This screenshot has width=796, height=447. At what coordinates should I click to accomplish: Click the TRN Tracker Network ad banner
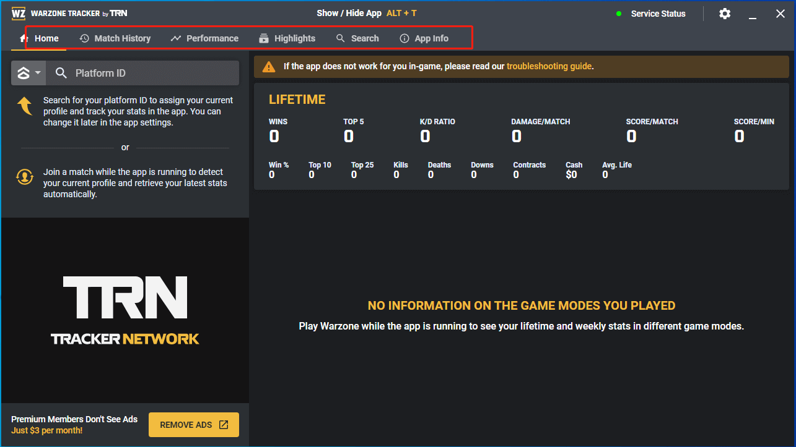pos(125,310)
